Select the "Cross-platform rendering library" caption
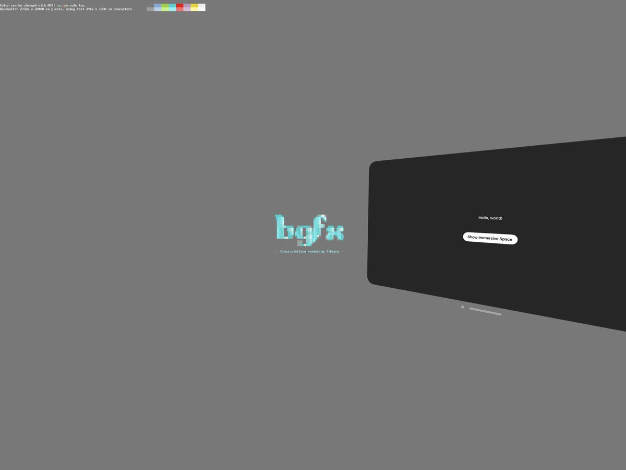Viewport: 626px width, 470px height. (309, 251)
